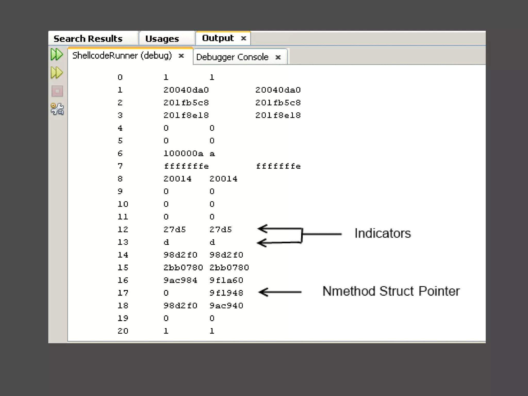Click second 20014 value in row 8

[223, 179]
